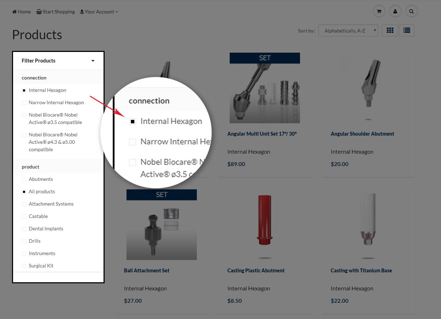
Task: Click the Home house icon
Action: point(14,12)
